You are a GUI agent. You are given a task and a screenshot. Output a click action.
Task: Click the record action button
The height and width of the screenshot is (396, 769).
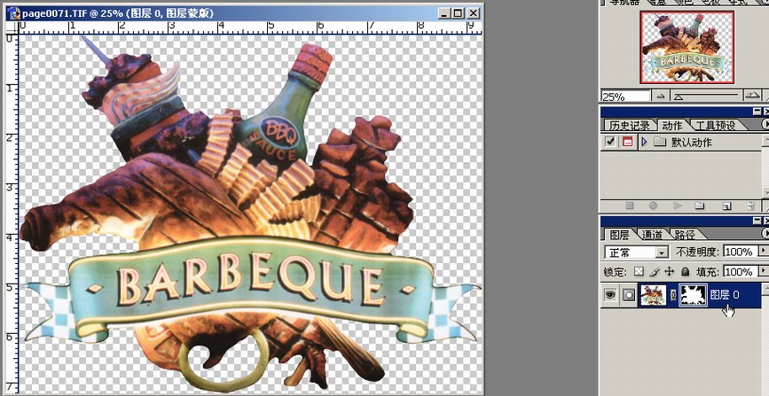pyautogui.click(x=653, y=205)
